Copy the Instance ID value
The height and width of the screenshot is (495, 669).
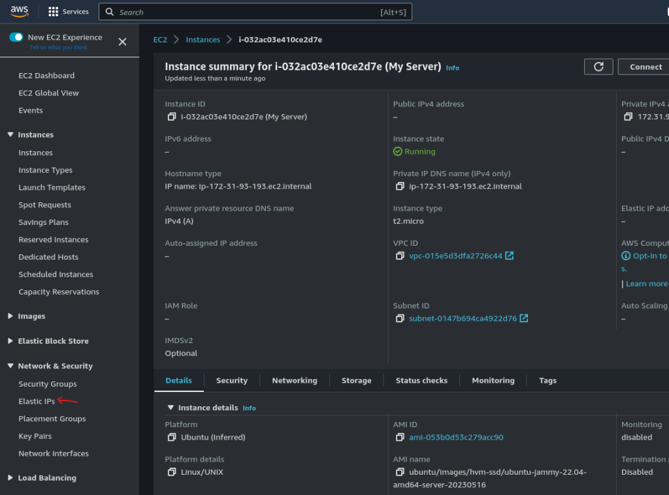(x=172, y=117)
